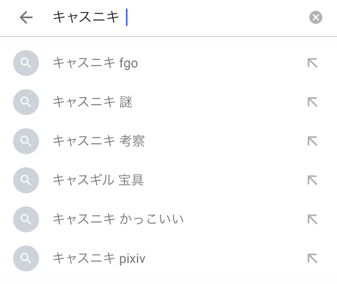Pick the キャスギル 宝具 suggestion text
337x284 pixels.
[98, 180]
